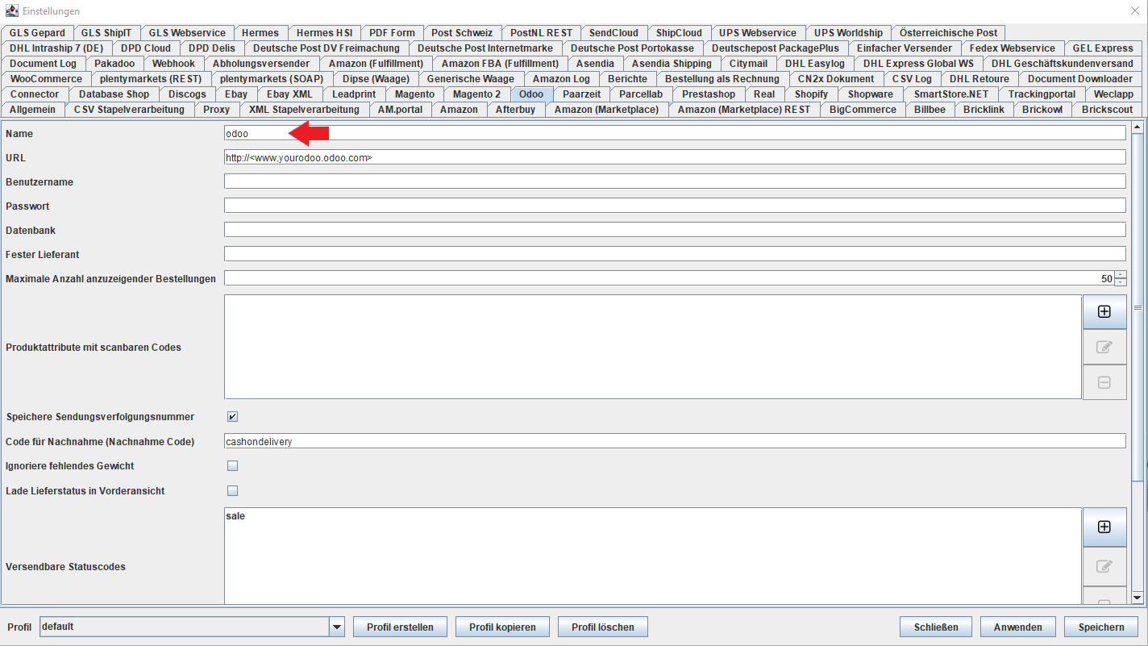Click scroll up arrow of settings scrollbar
Screen dimensions: 1148x646
[x=1138, y=127]
